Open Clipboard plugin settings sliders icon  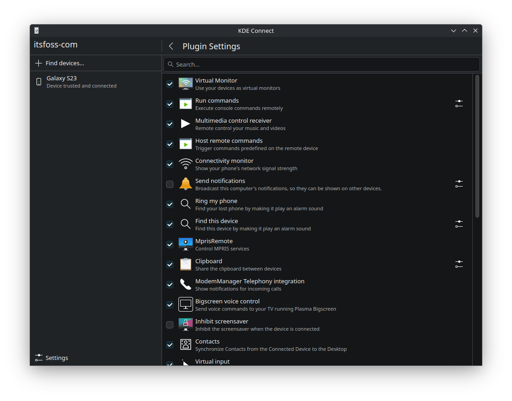tap(459, 265)
